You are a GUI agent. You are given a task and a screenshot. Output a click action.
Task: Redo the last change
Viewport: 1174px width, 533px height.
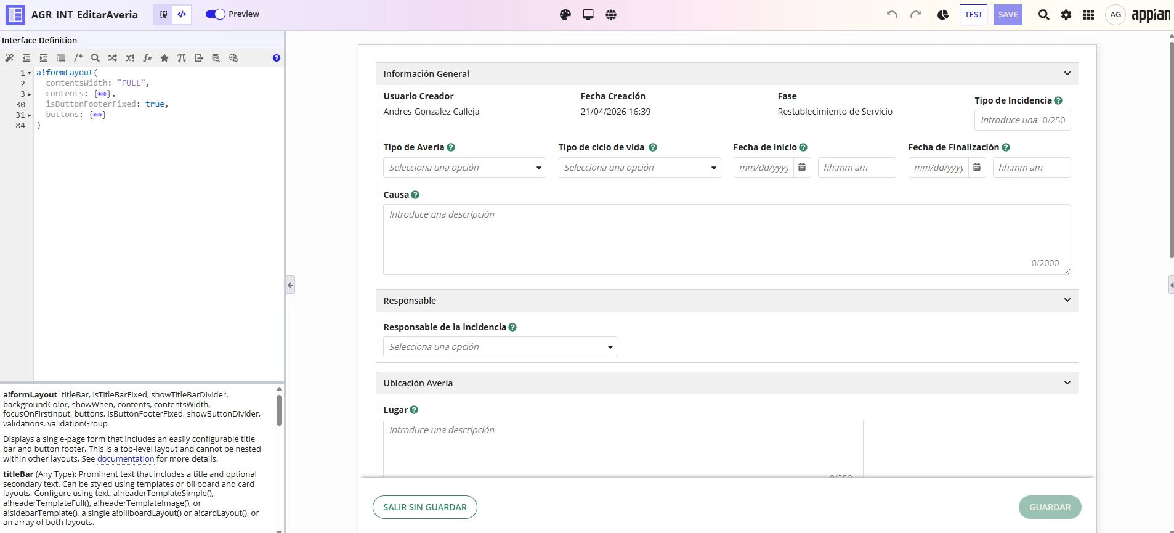[916, 15]
